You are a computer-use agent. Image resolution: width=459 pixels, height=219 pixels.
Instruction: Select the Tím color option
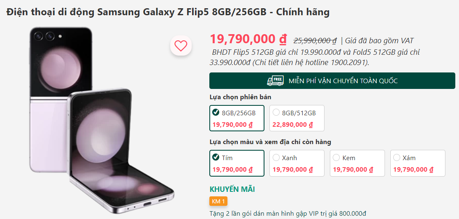pos(237,163)
